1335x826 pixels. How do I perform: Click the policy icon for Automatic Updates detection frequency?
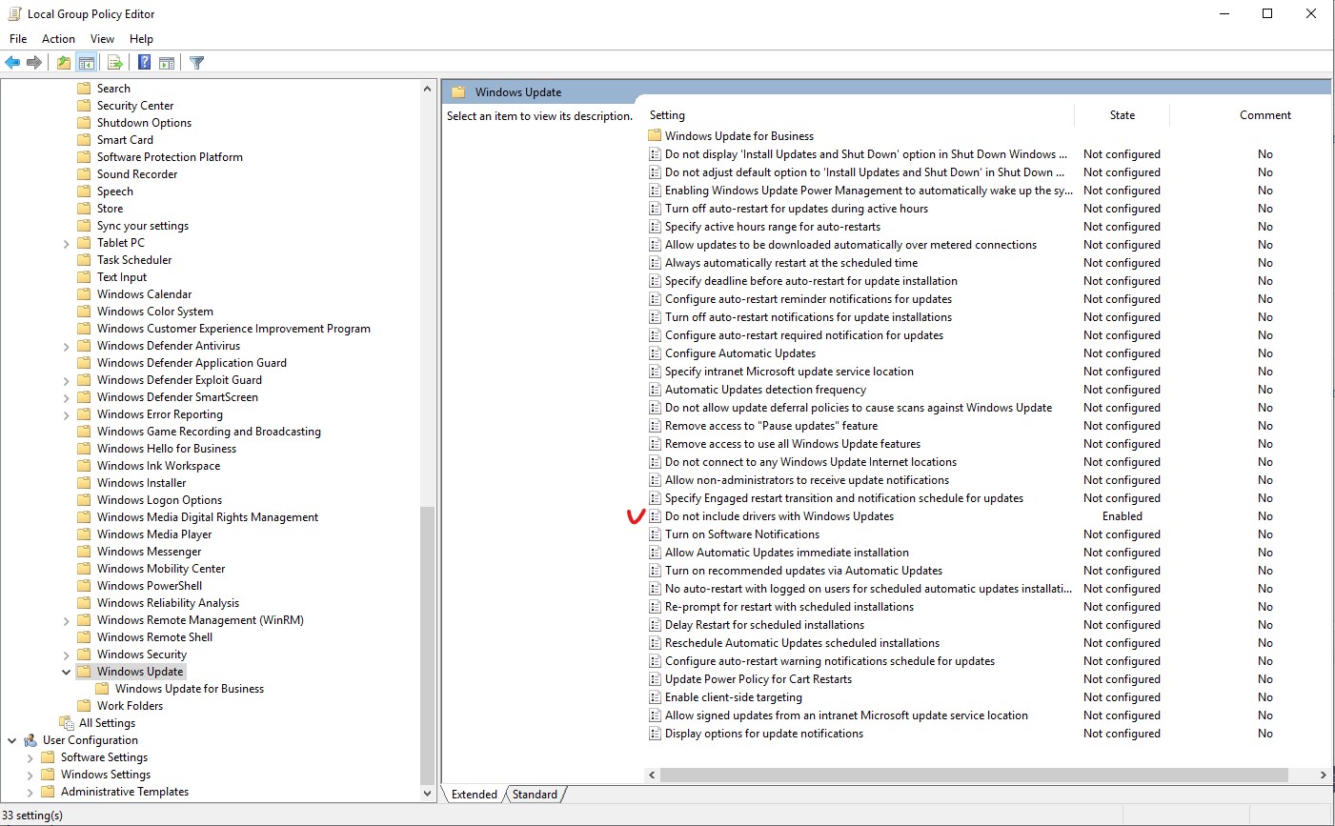(x=655, y=390)
